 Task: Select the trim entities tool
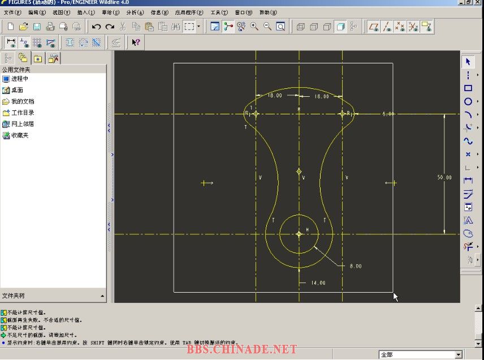468,247
